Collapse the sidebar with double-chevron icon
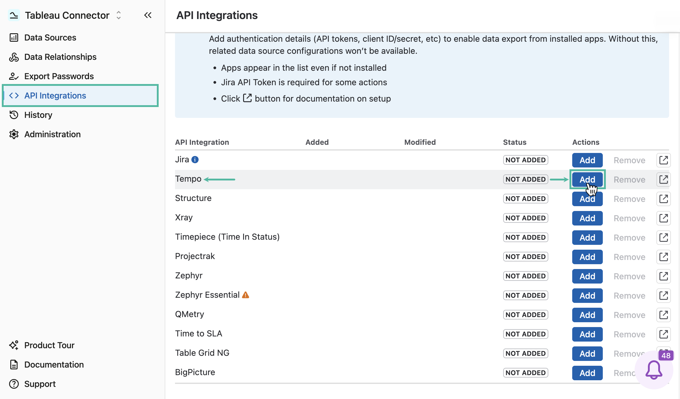The height and width of the screenshot is (399, 680). pos(148,15)
